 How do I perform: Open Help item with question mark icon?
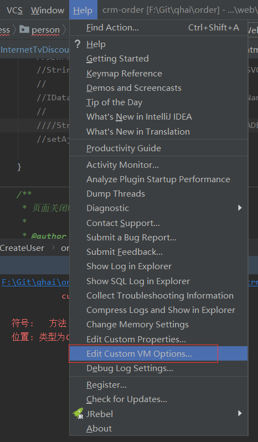(x=158, y=44)
